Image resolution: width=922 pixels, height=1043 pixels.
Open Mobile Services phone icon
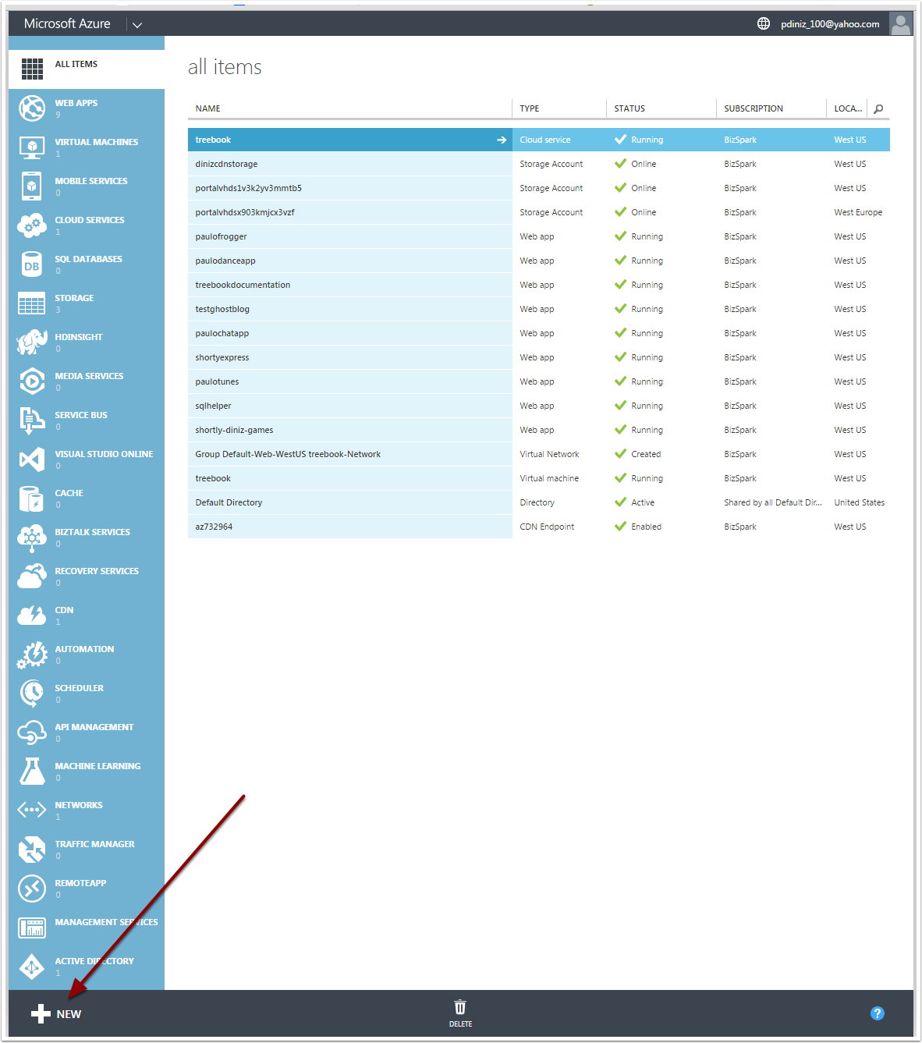(x=32, y=186)
